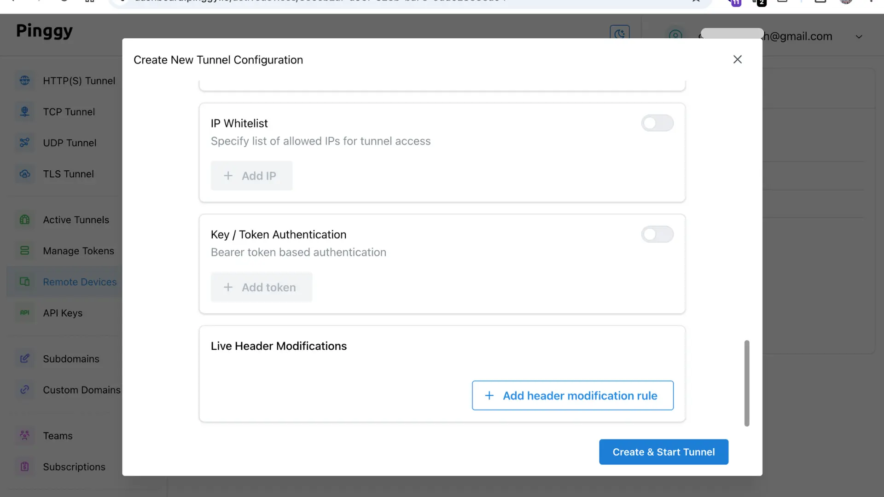This screenshot has height=497, width=884.
Task: Add header modification rule
Action: click(x=573, y=395)
